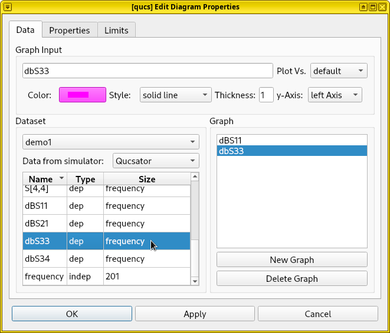Expand the line Style dropdown
The width and height of the screenshot is (390, 333).
(175, 95)
